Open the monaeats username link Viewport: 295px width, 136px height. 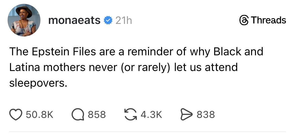pyautogui.click(x=74, y=20)
